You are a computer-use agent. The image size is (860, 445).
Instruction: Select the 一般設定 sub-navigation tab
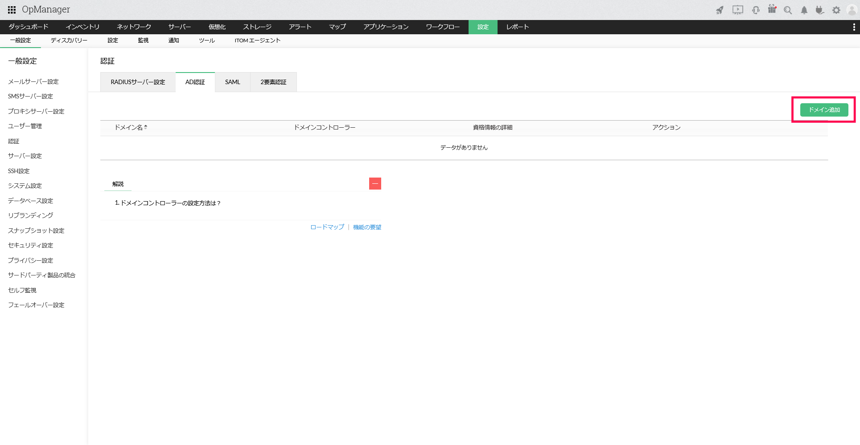point(21,40)
